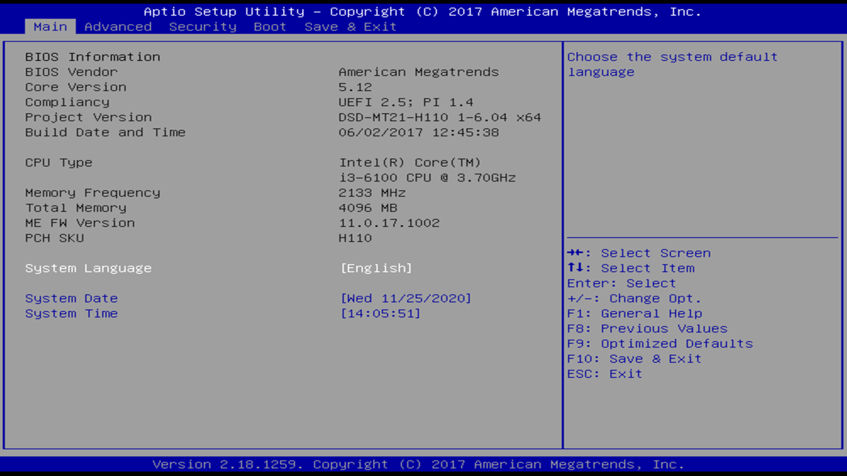The width and height of the screenshot is (847, 476).
Task: Click the American Megatrends vendor value
Action: click(x=419, y=72)
